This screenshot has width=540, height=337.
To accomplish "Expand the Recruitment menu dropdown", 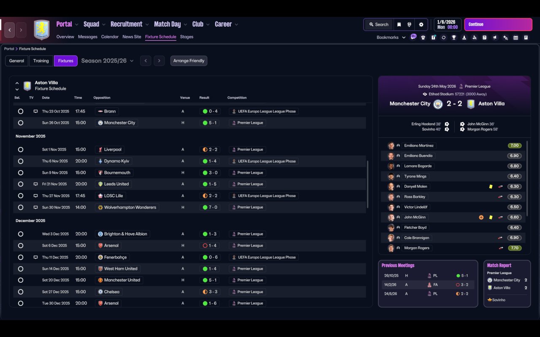I will (147, 25).
